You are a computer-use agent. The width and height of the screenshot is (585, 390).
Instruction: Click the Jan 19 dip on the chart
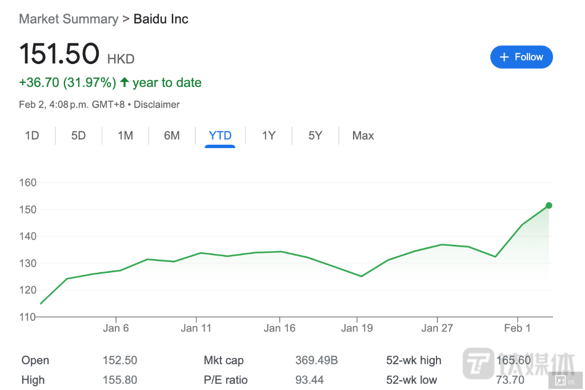point(361,276)
